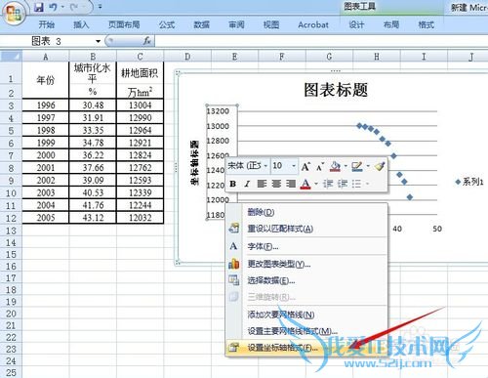Apply shape outline with the pen icon
This screenshot has height=378, width=488.
(x=357, y=166)
